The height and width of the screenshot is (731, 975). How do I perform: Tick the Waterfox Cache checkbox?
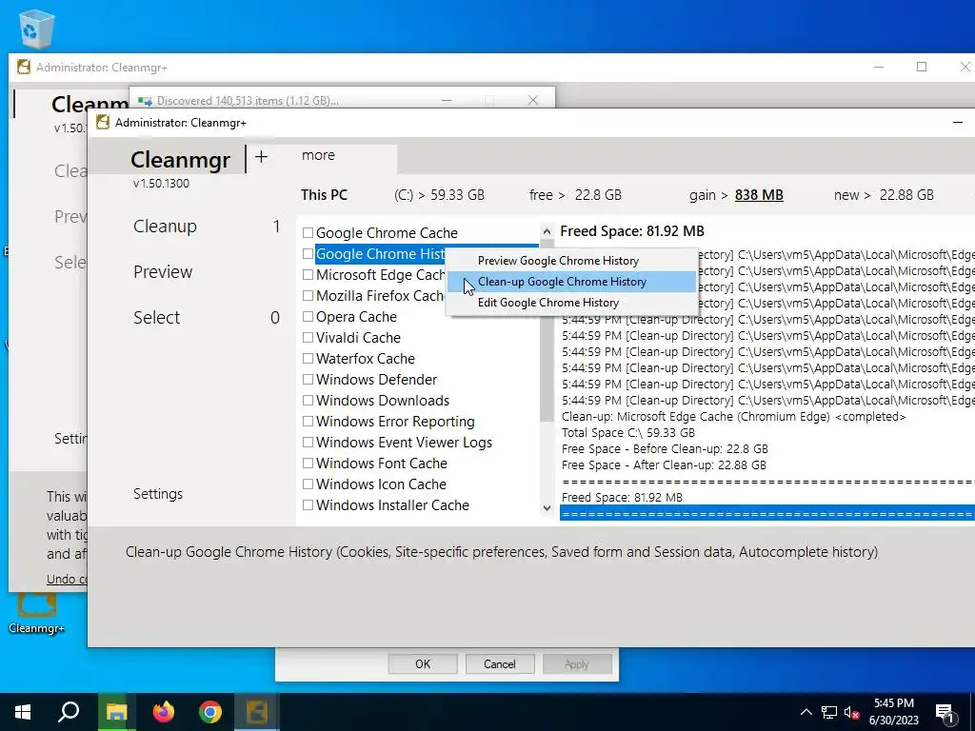(308, 358)
